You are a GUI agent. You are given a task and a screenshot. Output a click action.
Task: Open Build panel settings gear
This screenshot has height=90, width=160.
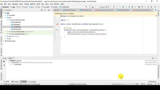click(x=153, y=58)
